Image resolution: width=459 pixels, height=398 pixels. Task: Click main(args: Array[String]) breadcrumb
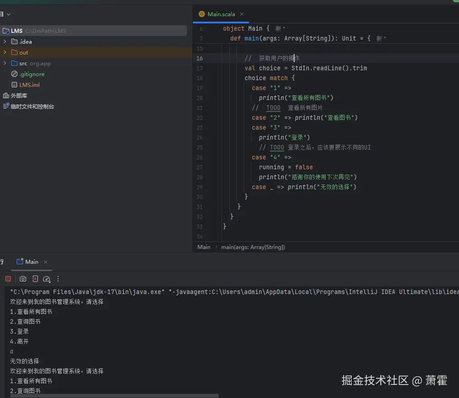click(253, 247)
